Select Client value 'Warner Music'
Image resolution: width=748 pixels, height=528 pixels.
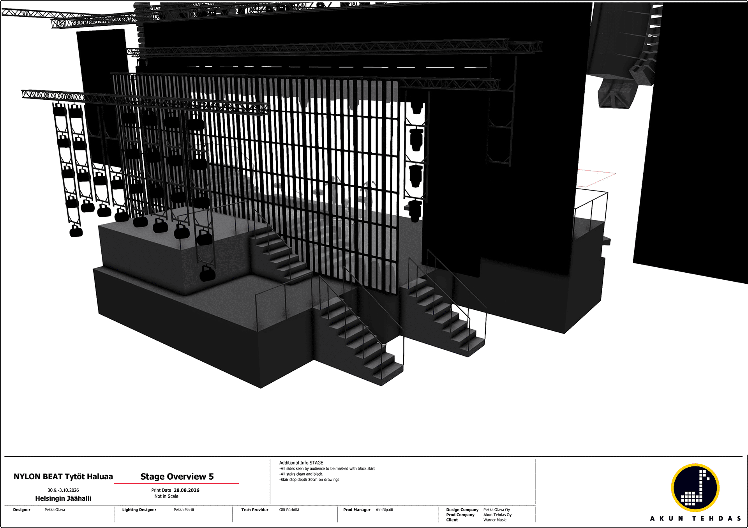pos(495,520)
